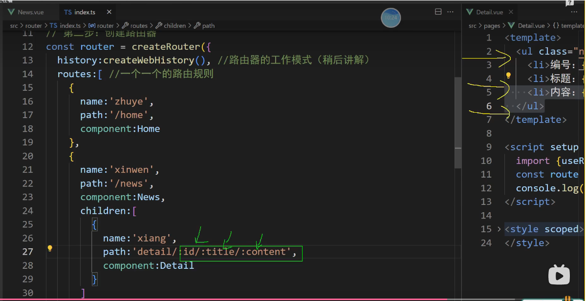Open the children breadcrumb item
586x301 pixels.
[171, 26]
